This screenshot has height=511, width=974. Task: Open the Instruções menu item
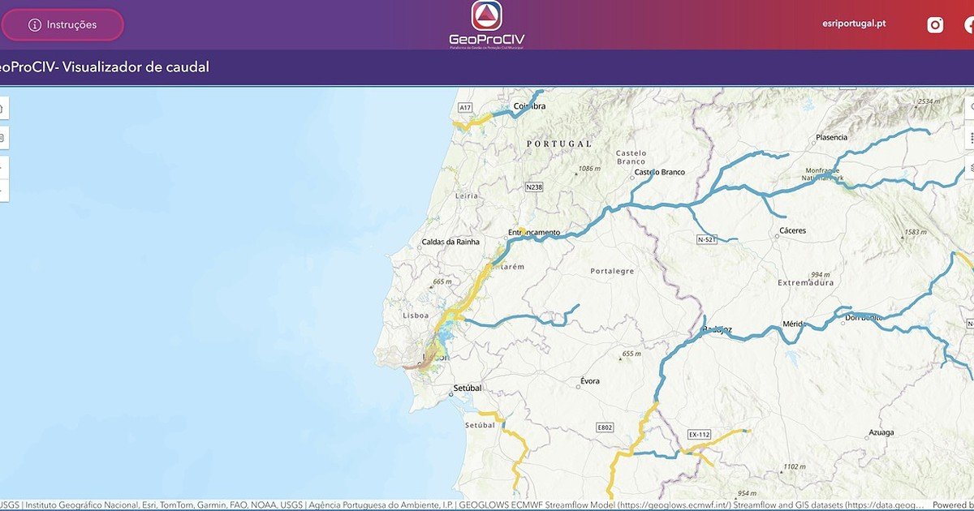(62, 24)
